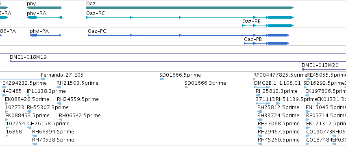
Task: Select the DMG2B.1_1.L08.C1 EST feature
Action: point(262,87)
